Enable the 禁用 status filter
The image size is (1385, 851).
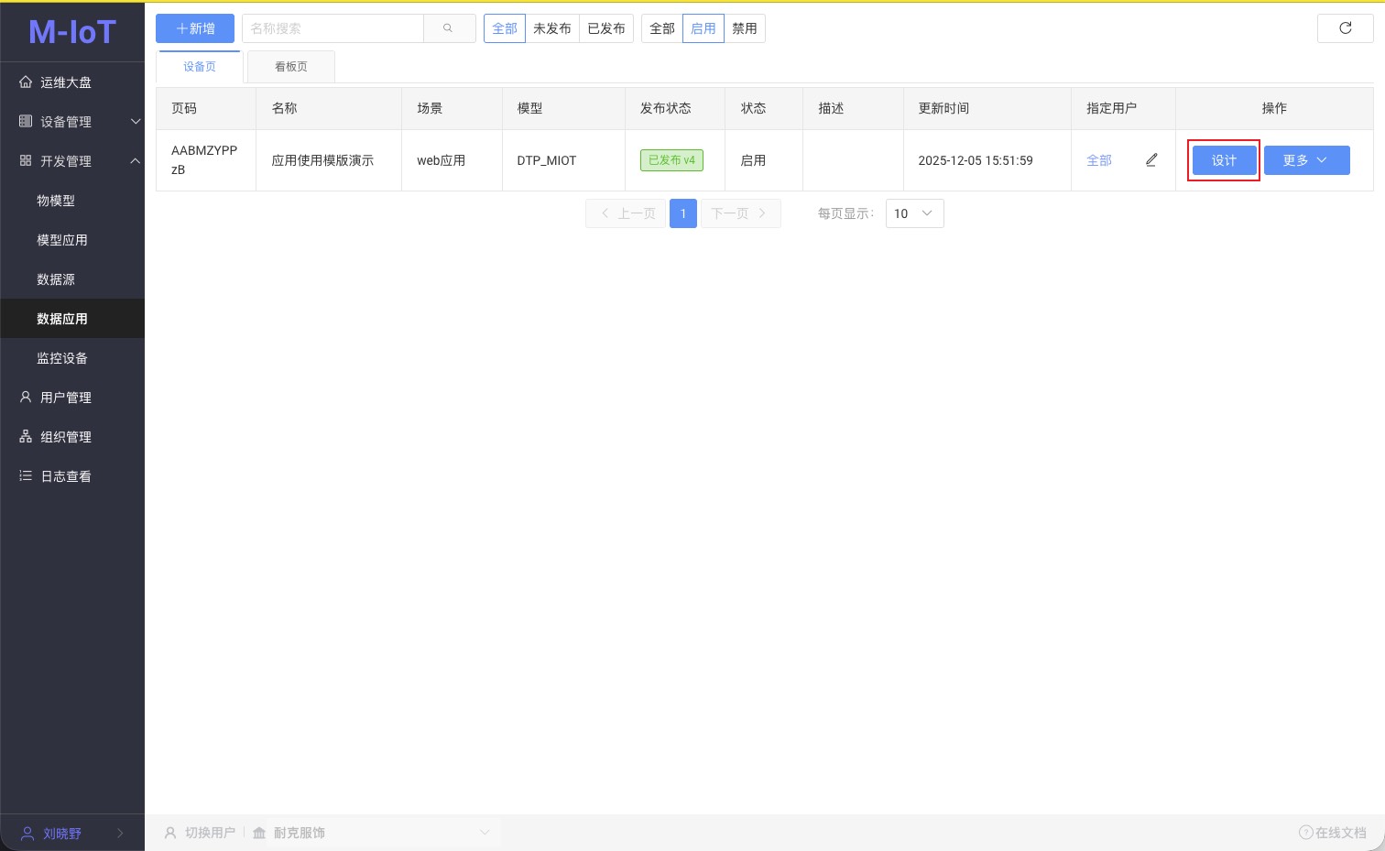[745, 27]
